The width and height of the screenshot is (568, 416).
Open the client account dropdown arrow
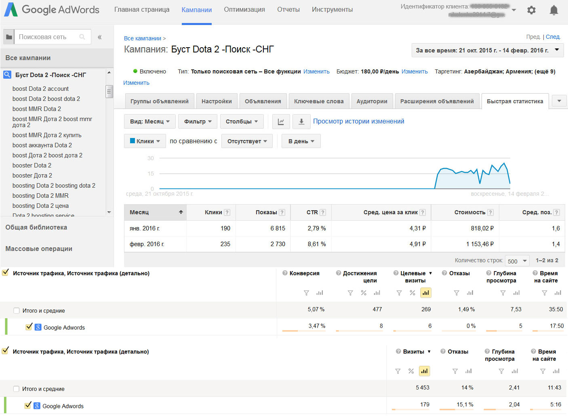coord(514,10)
